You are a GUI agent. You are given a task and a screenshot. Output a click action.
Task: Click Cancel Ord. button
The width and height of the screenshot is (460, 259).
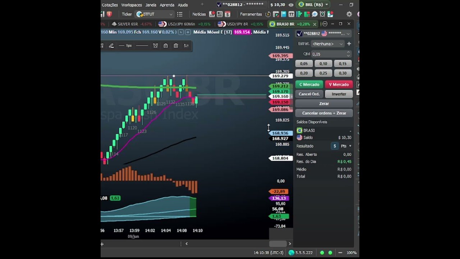pos(309,94)
